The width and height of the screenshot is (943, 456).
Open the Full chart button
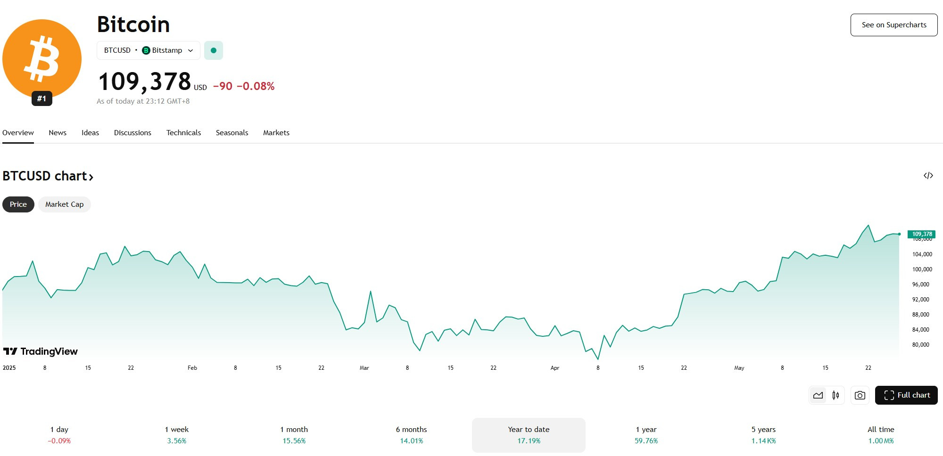pyautogui.click(x=906, y=395)
